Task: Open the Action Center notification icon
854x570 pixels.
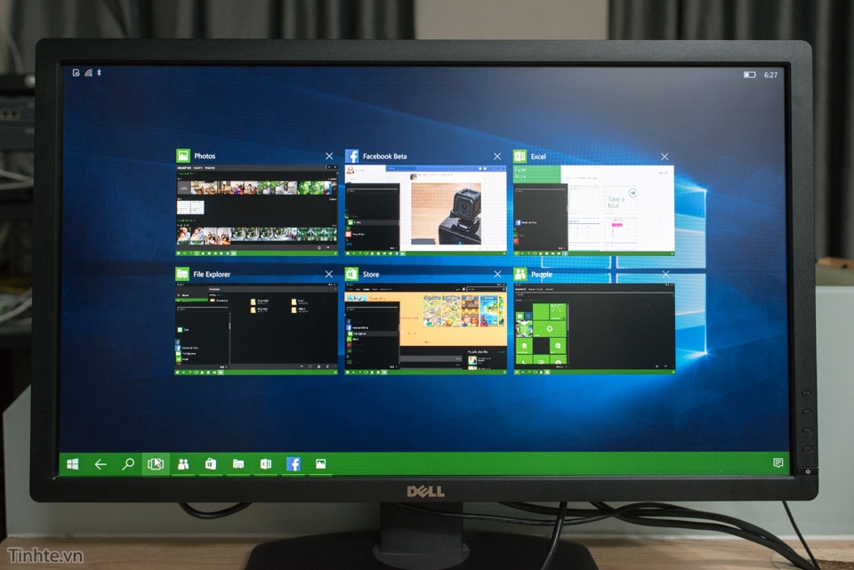Action: point(777,462)
